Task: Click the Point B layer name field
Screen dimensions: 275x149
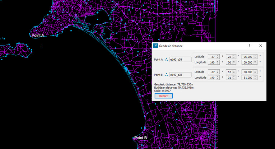Action: point(180,75)
